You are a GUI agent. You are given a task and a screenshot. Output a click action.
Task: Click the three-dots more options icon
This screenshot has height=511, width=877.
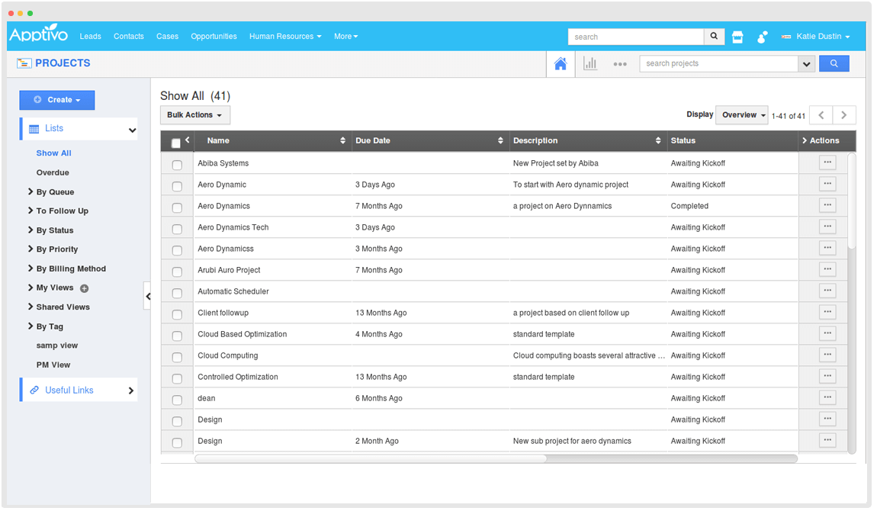coord(620,64)
